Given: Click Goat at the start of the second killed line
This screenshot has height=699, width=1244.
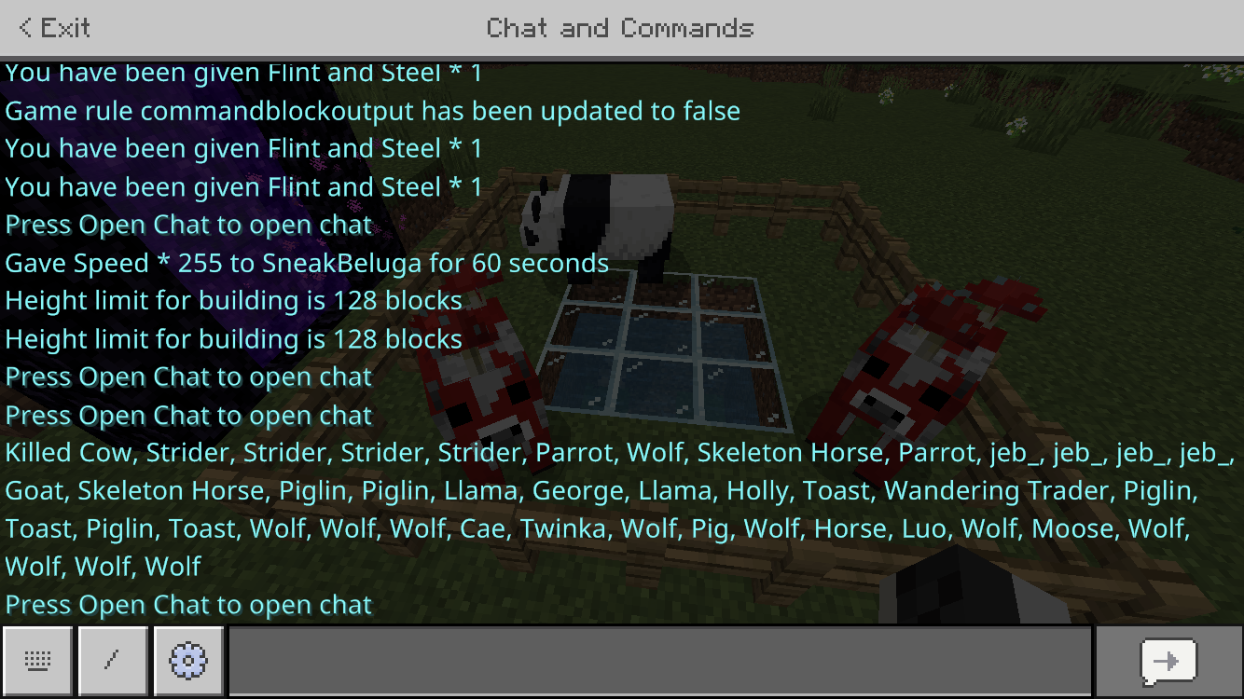Looking at the screenshot, I should (34, 491).
